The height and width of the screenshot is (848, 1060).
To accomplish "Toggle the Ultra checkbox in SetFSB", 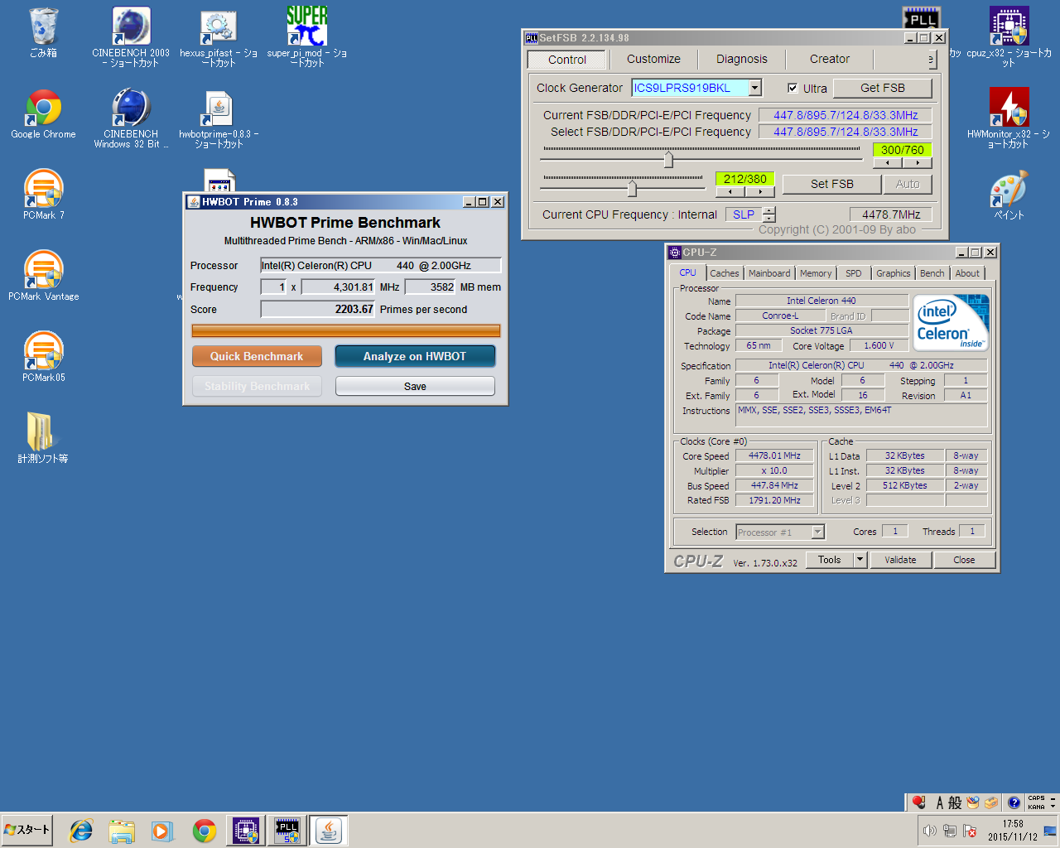I will tap(793, 88).
